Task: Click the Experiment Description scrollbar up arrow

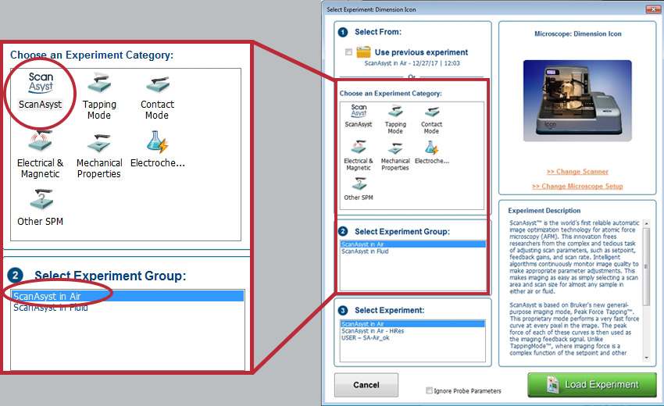Action: 646,223
